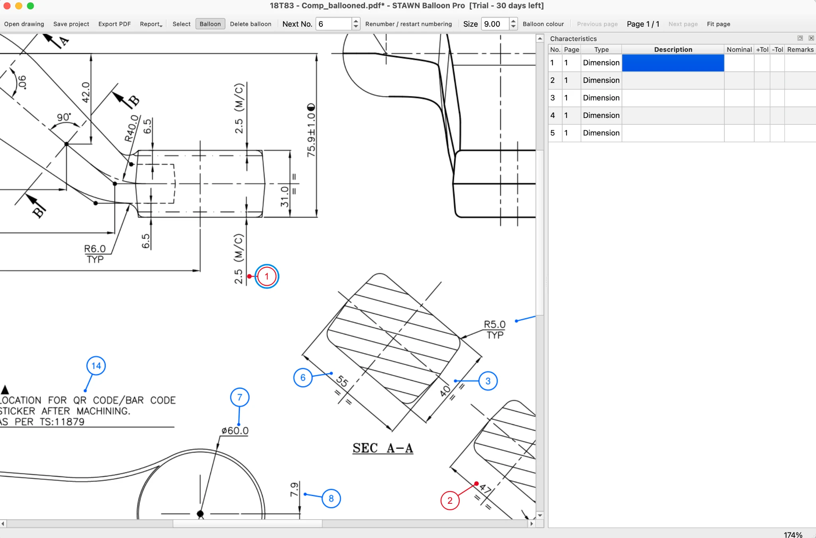Click the horizontal scrollbar left arrow
Viewport: 816px width, 538px height.
pyautogui.click(x=3, y=524)
